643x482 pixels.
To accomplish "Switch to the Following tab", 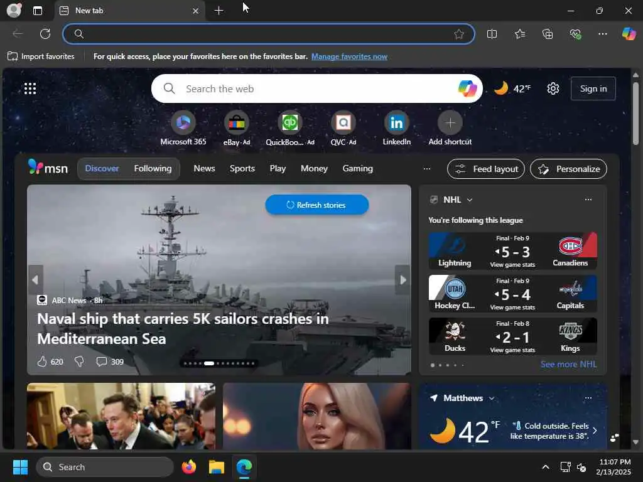I will click(x=153, y=168).
